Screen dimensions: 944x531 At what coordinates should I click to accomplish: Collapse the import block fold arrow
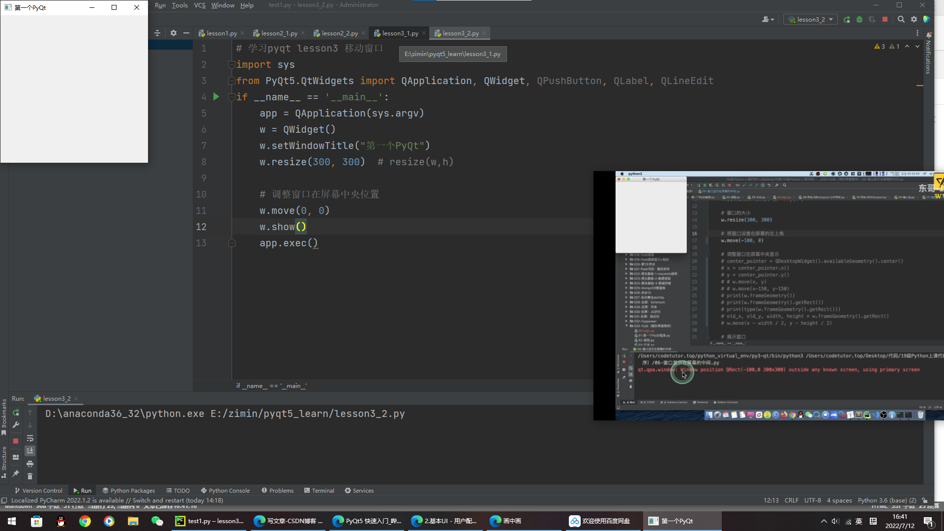[x=232, y=64]
